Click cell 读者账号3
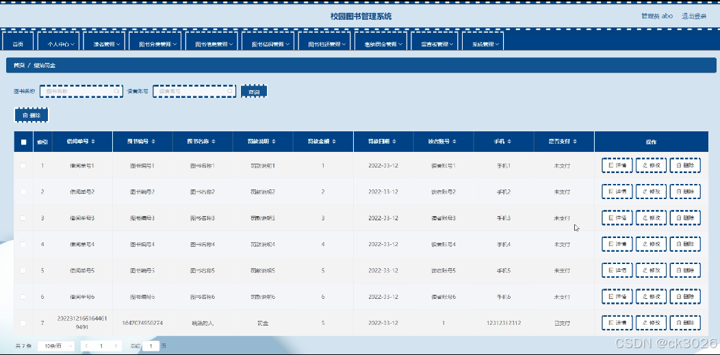This screenshot has width=720, height=355. [x=443, y=218]
